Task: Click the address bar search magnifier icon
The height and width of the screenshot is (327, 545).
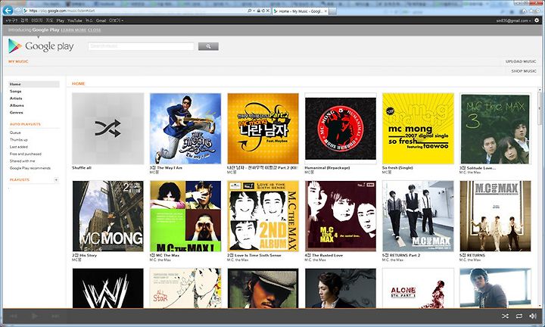Action: pos(250,11)
